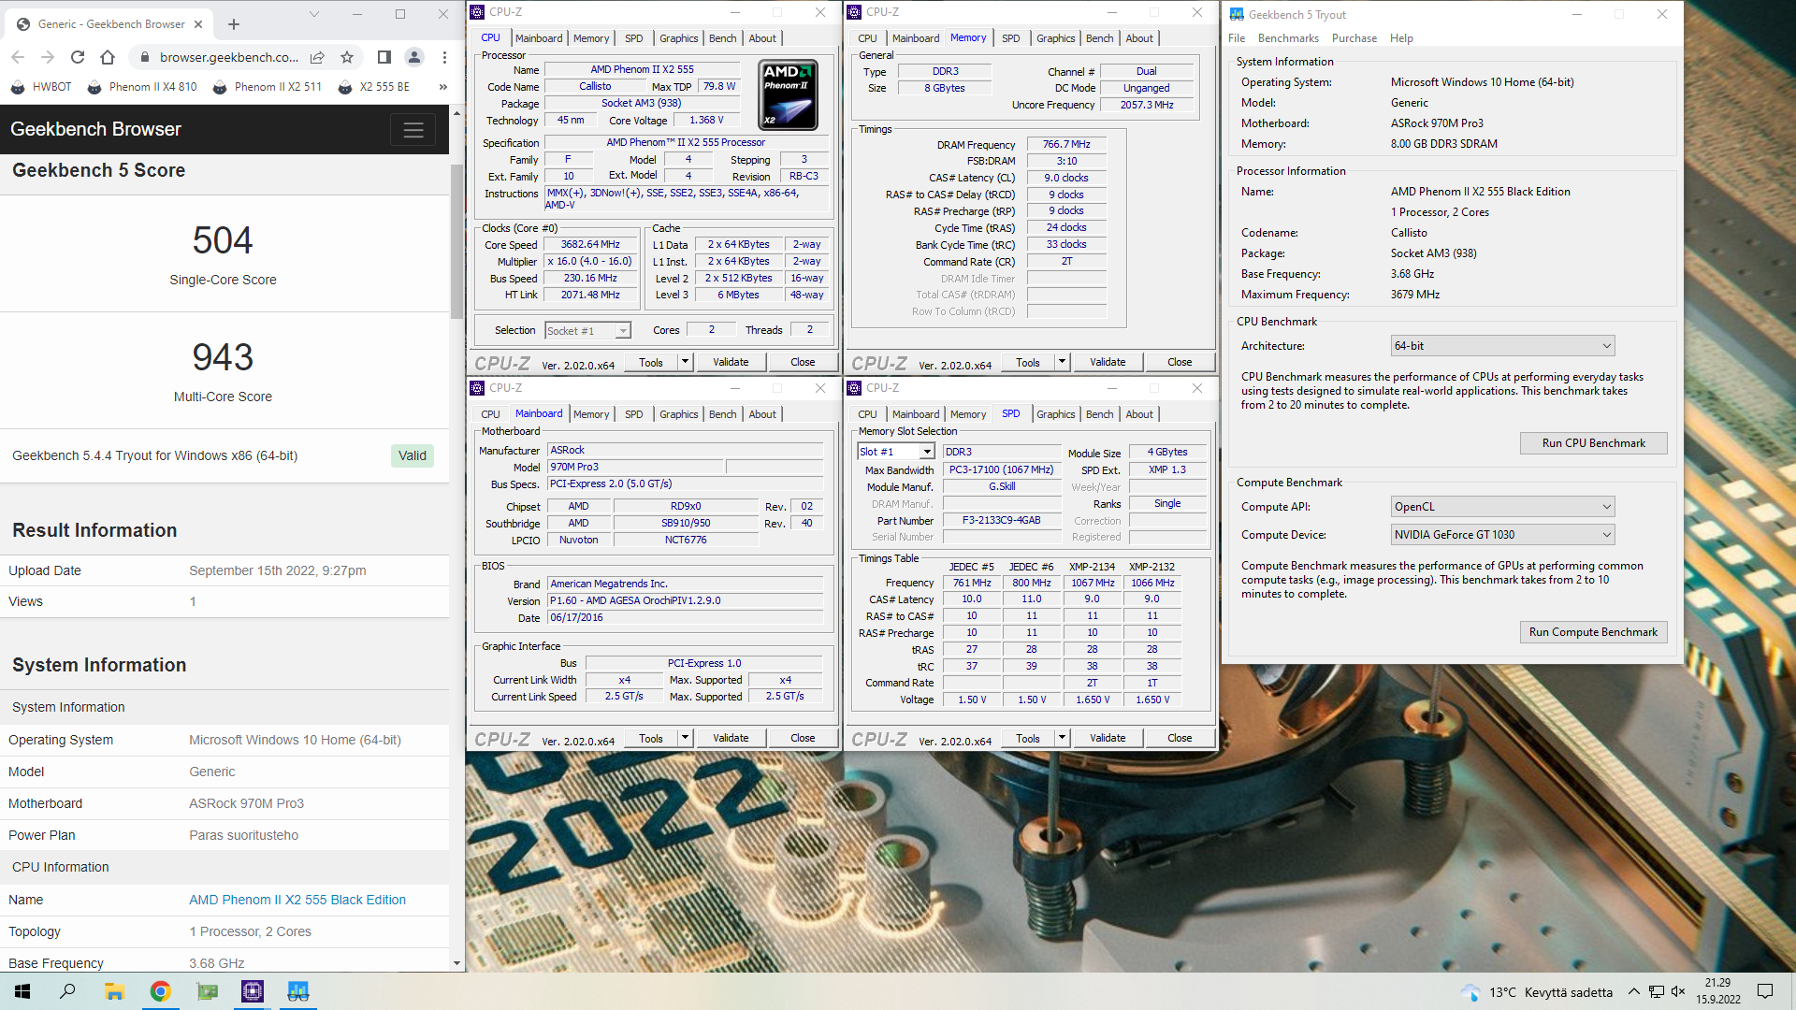Go back in the Chrome browser
This screenshot has height=1010, width=1796.
point(18,57)
